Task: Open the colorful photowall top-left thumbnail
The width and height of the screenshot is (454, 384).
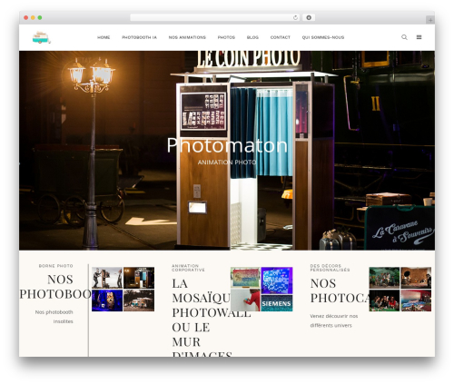Action: pyautogui.click(x=245, y=278)
